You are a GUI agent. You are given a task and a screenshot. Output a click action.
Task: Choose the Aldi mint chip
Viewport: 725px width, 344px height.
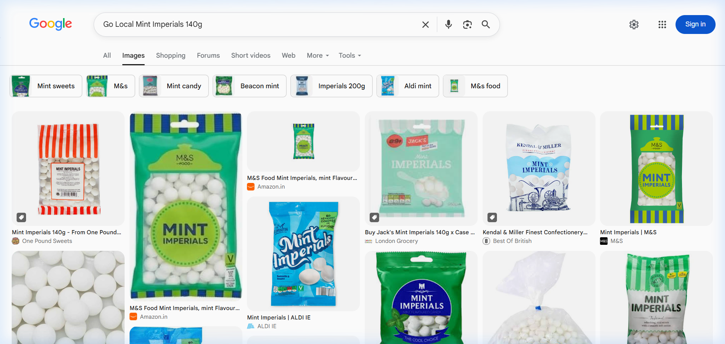[x=407, y=86]
